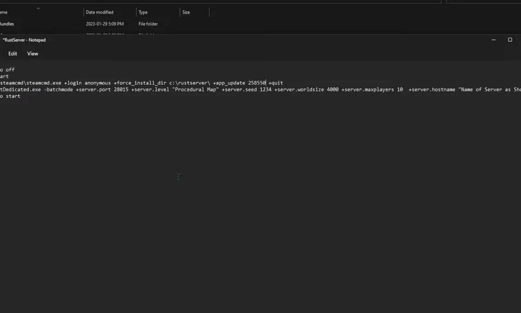Collapse sort arrow above Name column
The image size is (521, 313).
pyautogui.click(x=38, y=9)
